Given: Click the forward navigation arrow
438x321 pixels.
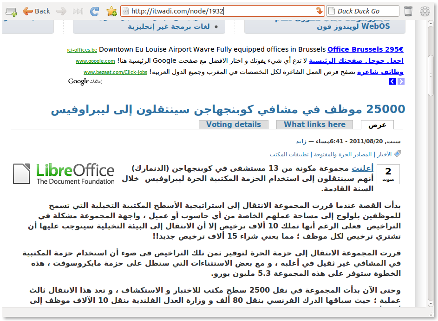Looking at the screenshot, I should (x=63, y=11).
